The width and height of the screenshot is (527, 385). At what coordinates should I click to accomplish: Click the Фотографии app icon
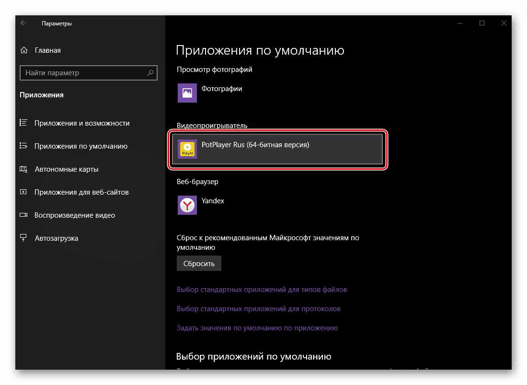coord(187,93)
